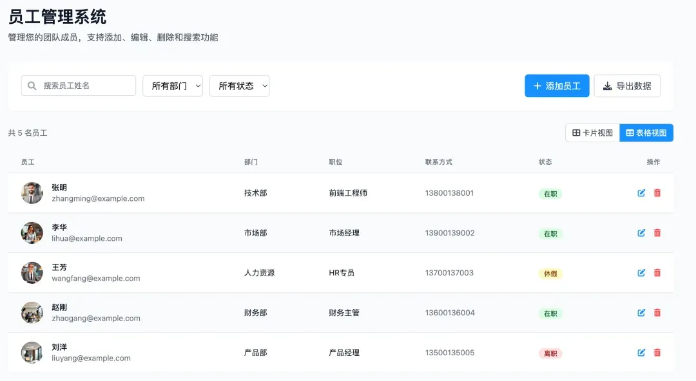
Task: Click the 共 5 名员工 count label
Action: pos(28,133)
